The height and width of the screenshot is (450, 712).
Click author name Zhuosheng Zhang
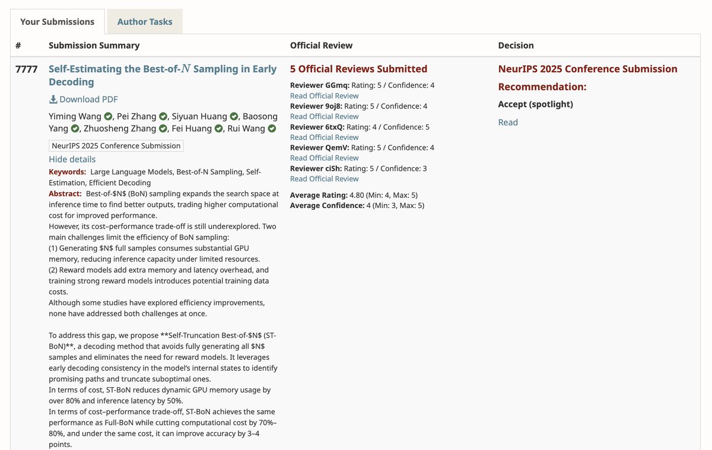tap(119, 129)
